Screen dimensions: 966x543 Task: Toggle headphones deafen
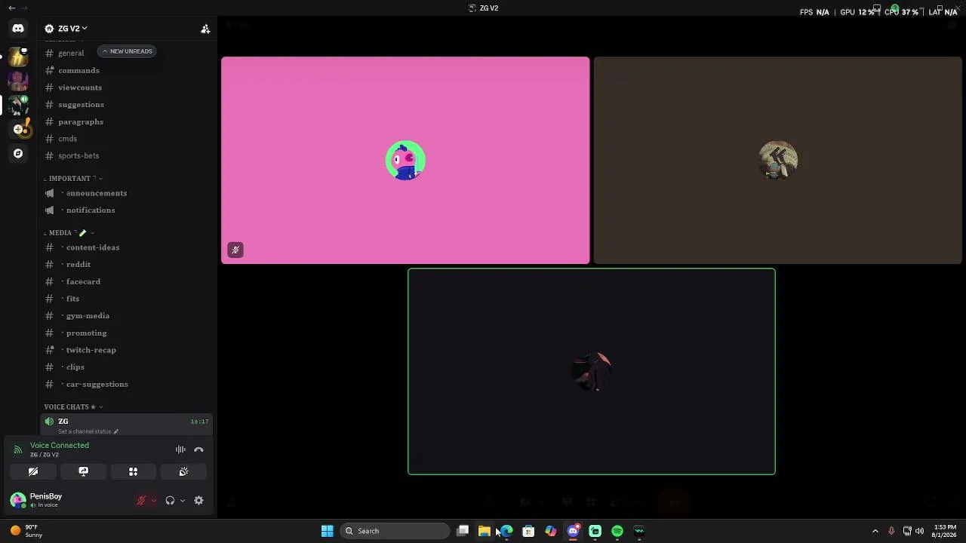click(x=170, y=500)
